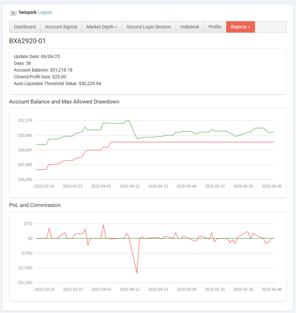Click the heispark username text

coord(28,13)
